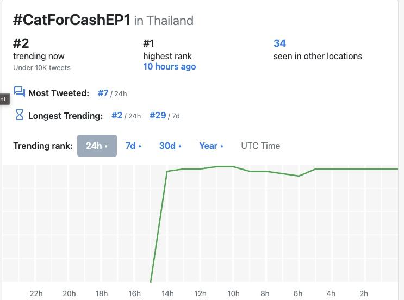
Task: Click the #2 Longest Trending 24h link
Action: pos(117,116)
